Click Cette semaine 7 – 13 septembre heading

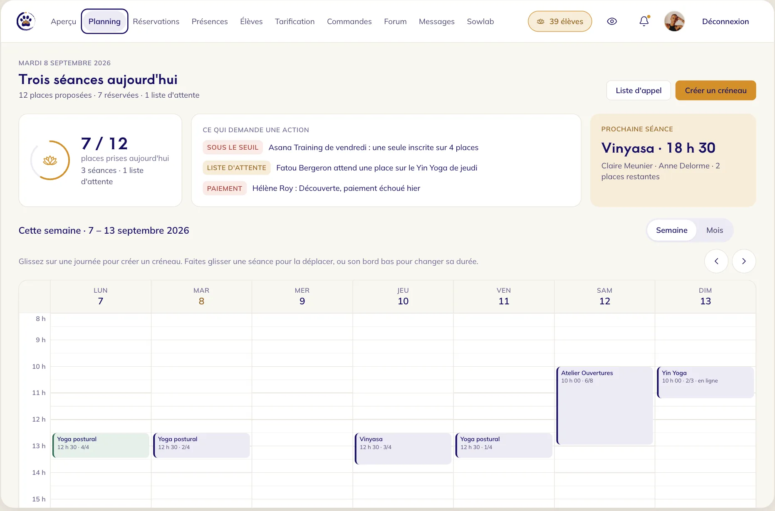click(x=104, y=230)
